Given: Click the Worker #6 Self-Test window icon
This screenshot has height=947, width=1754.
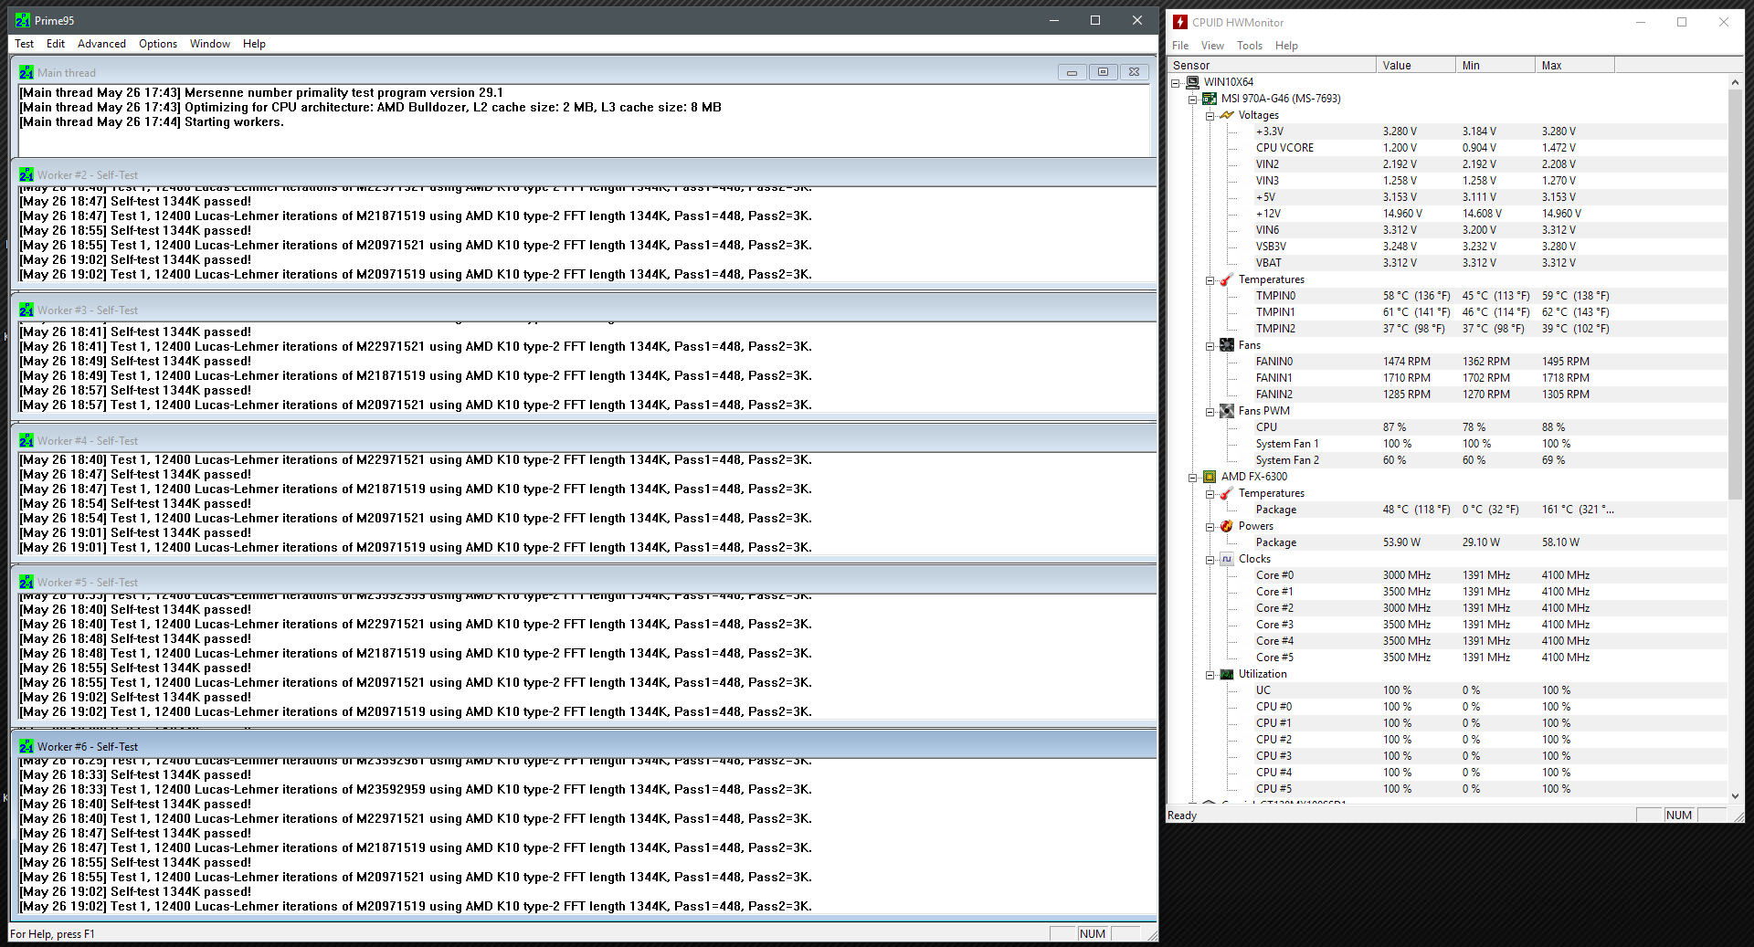Looking at the screenshot, I should point(26,747).
